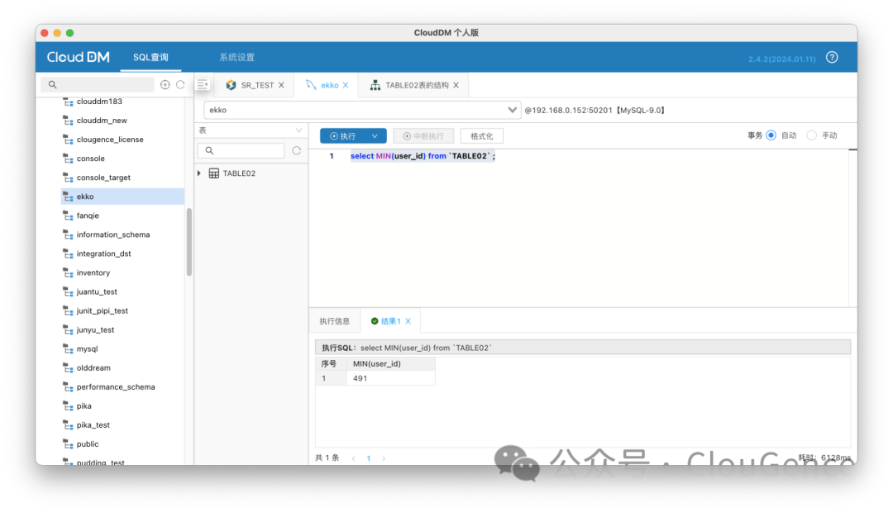Switch to 系统设置 tab

(x=237, y=58)
